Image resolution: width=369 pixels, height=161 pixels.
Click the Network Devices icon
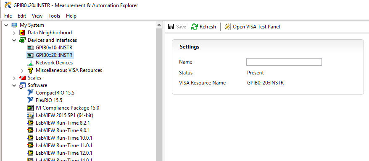(30, 63)
